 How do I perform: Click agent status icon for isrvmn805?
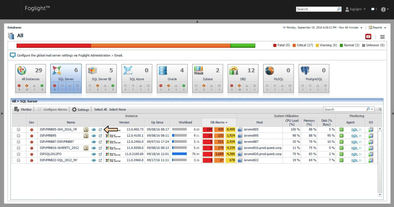coord(341,129)
